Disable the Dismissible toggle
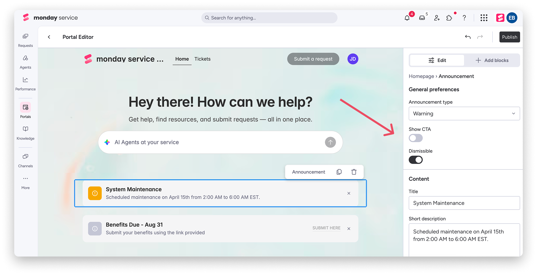 [x=416, y=160]
